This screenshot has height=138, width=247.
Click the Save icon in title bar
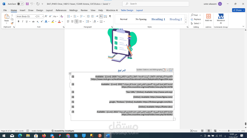(x=27, y=4)
